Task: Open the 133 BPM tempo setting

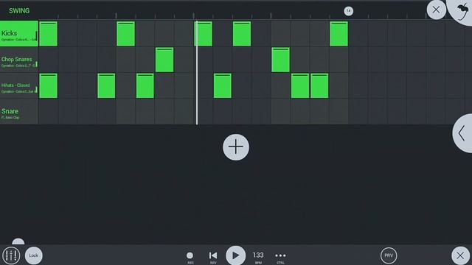Action: [258, 257]
